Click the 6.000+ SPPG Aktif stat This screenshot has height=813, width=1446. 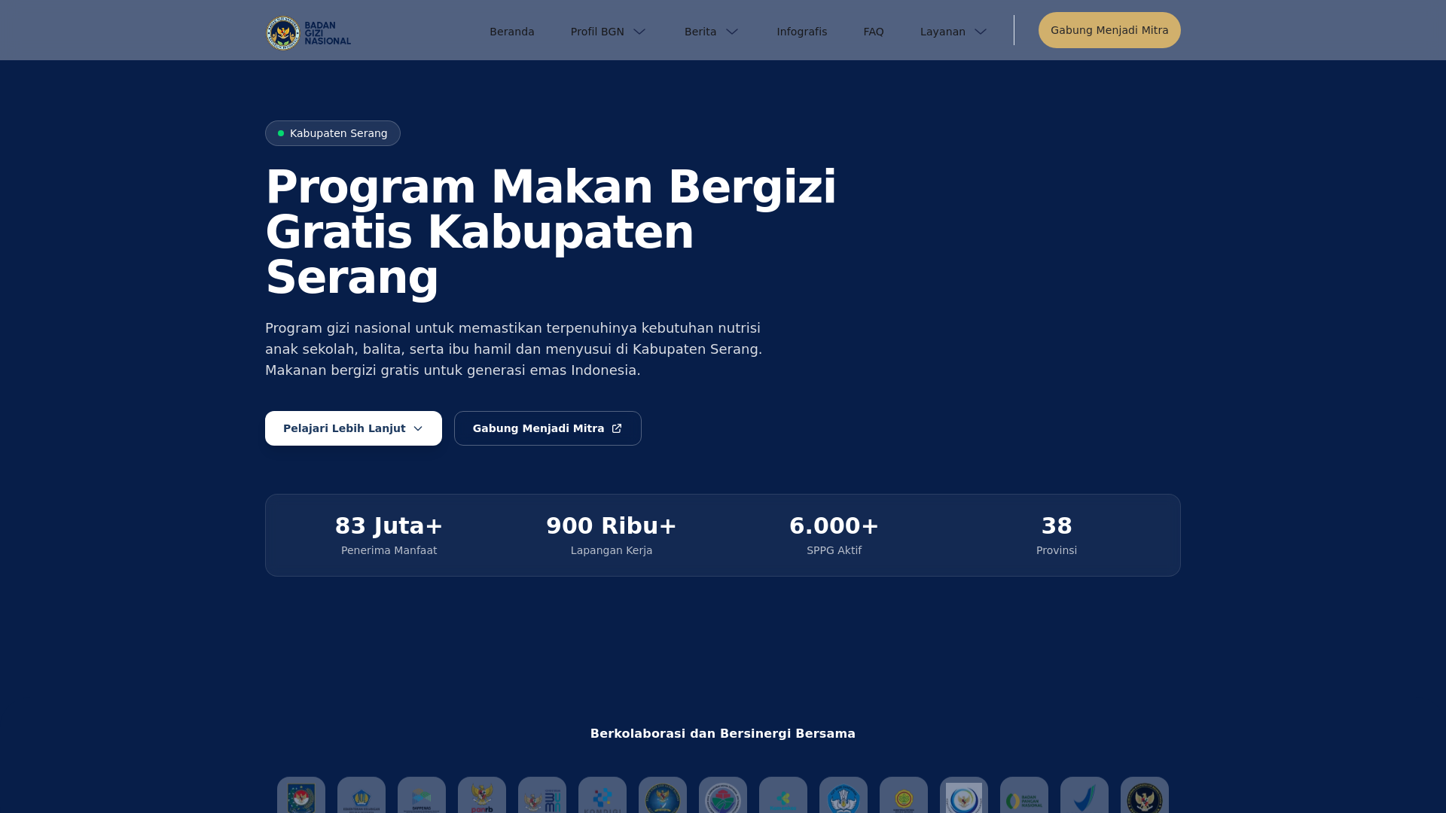[834, 535]
